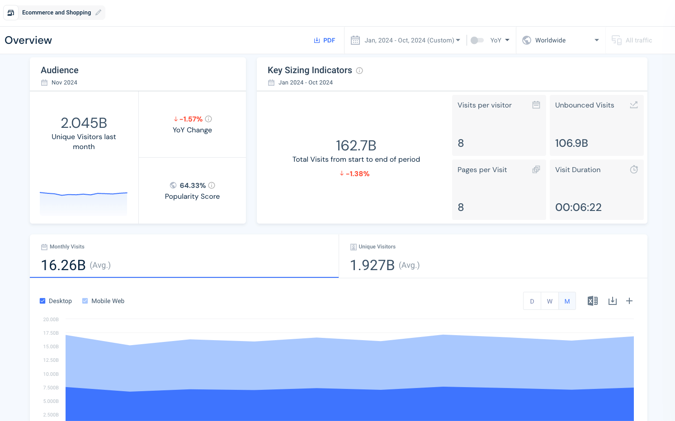Viewport: 675px width, 421px height.
Task: Click the info icon next to Popularity Score
Action: click(212, 185)
